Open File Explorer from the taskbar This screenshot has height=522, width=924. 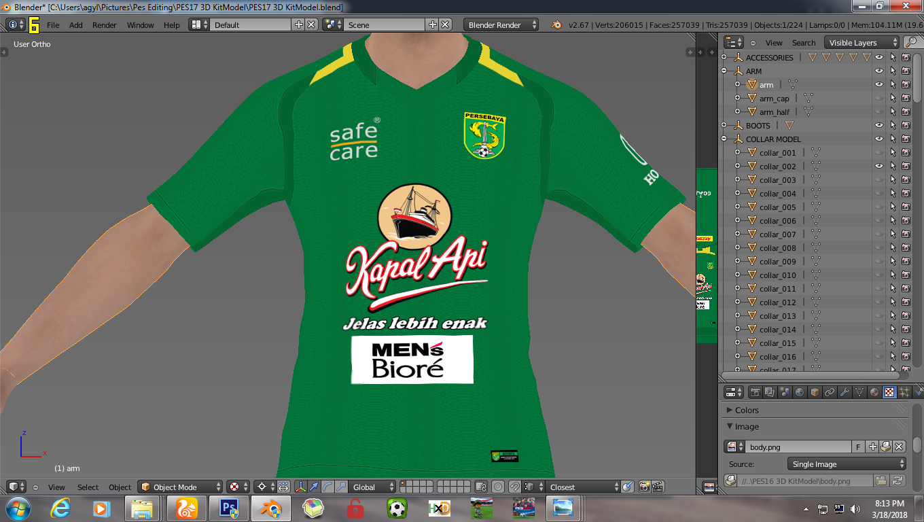[x=142, y=508]
